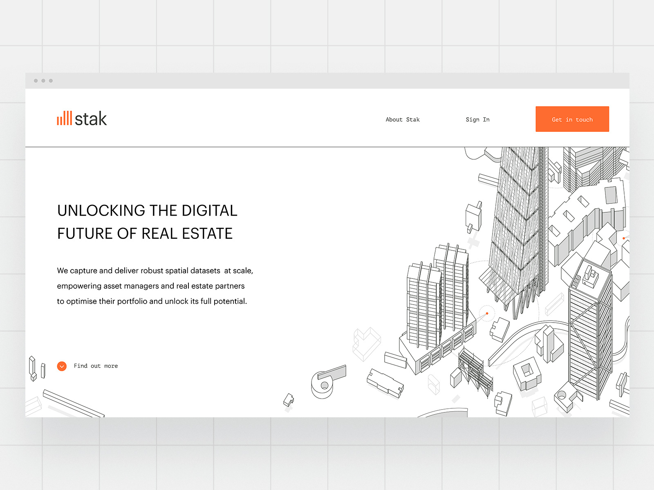Click the downward chevron inside the orange circle
This screenshot has width=654, height=490.
point(62,366)
